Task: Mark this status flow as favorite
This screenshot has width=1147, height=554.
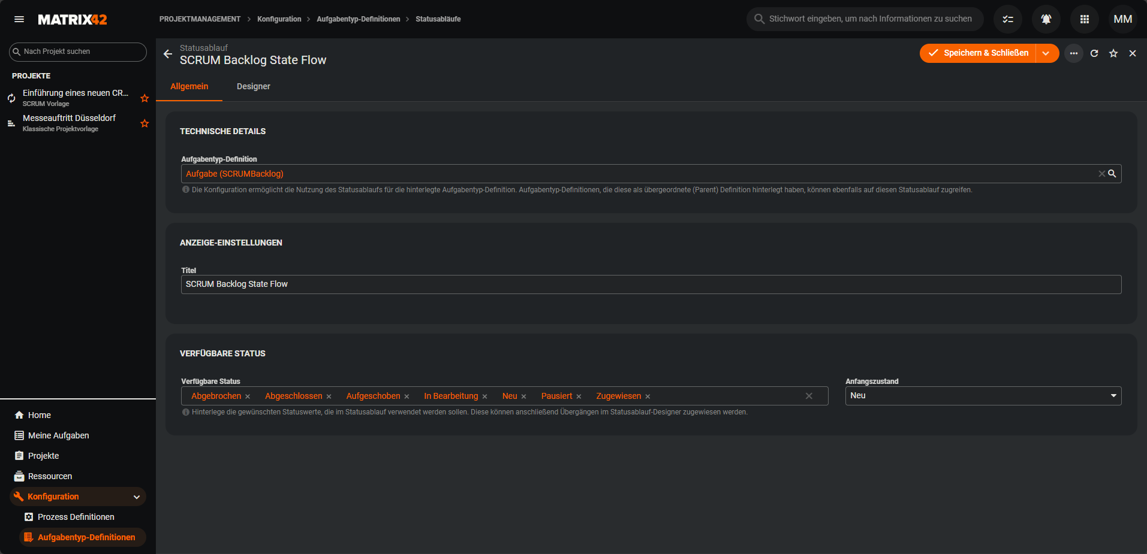Action: pos(1113,53)
